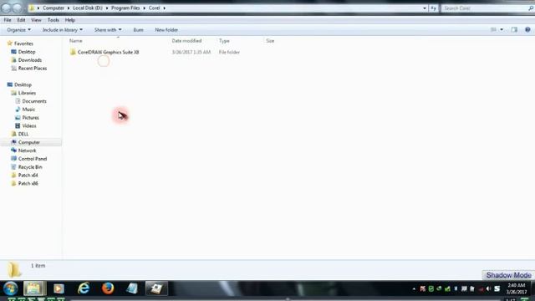Sort by the Type column header
The image size is (535, 301).
click(224, 41)
